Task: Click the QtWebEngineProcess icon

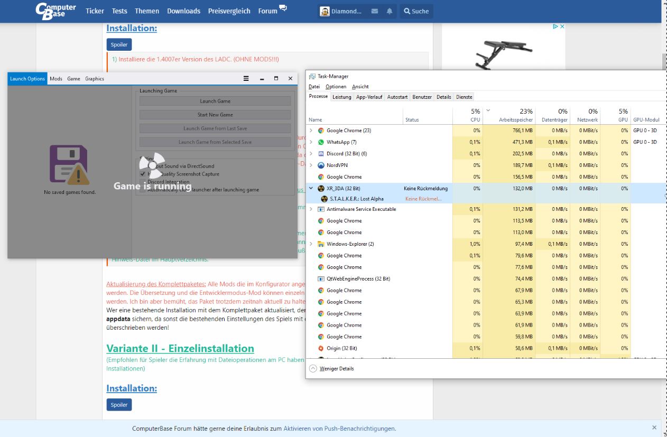Action: (x=321, y=278)
